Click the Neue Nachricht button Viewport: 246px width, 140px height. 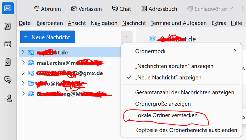(x=48, y=37)
